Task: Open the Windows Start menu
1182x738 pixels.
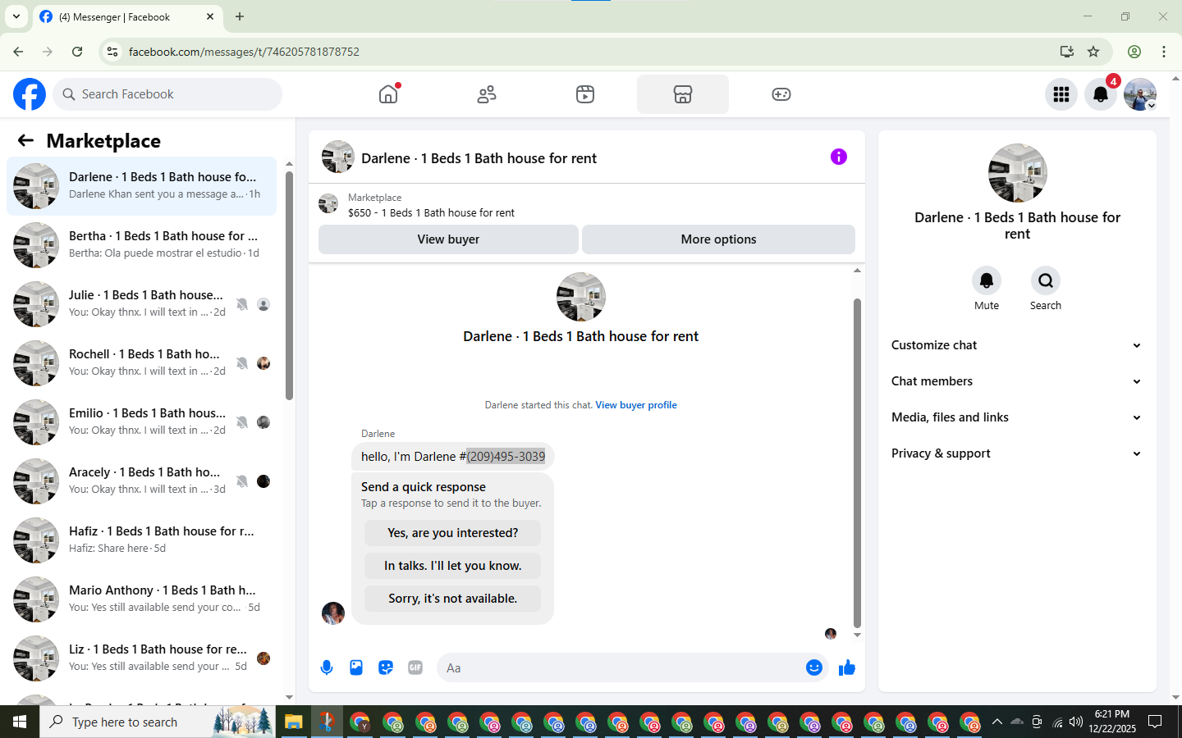Action: click(x=20, y=722)
